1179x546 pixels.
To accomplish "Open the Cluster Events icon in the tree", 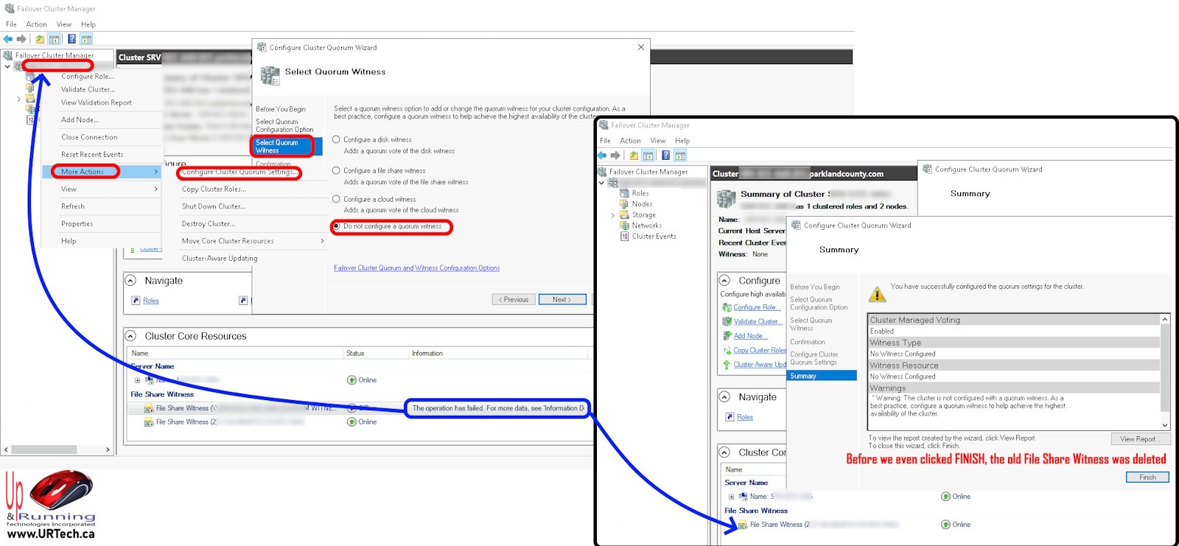I will [623, 237].
